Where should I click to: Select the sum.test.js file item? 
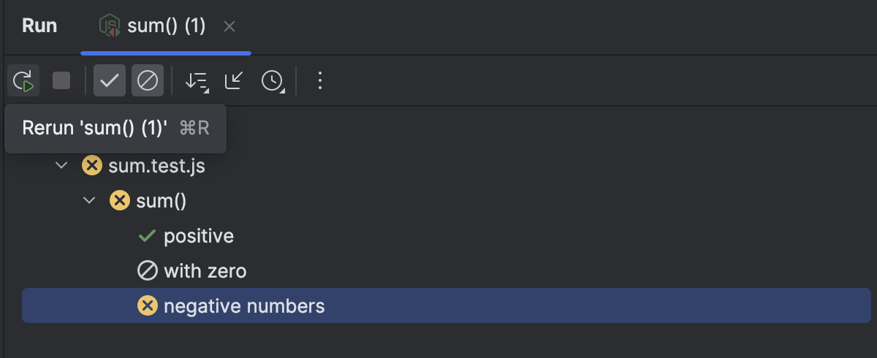[156, 166]
